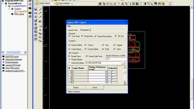Click the Fx icon with left-pointing arrow
The height and width of the screenshot is (109, 194).
(40, 9)
